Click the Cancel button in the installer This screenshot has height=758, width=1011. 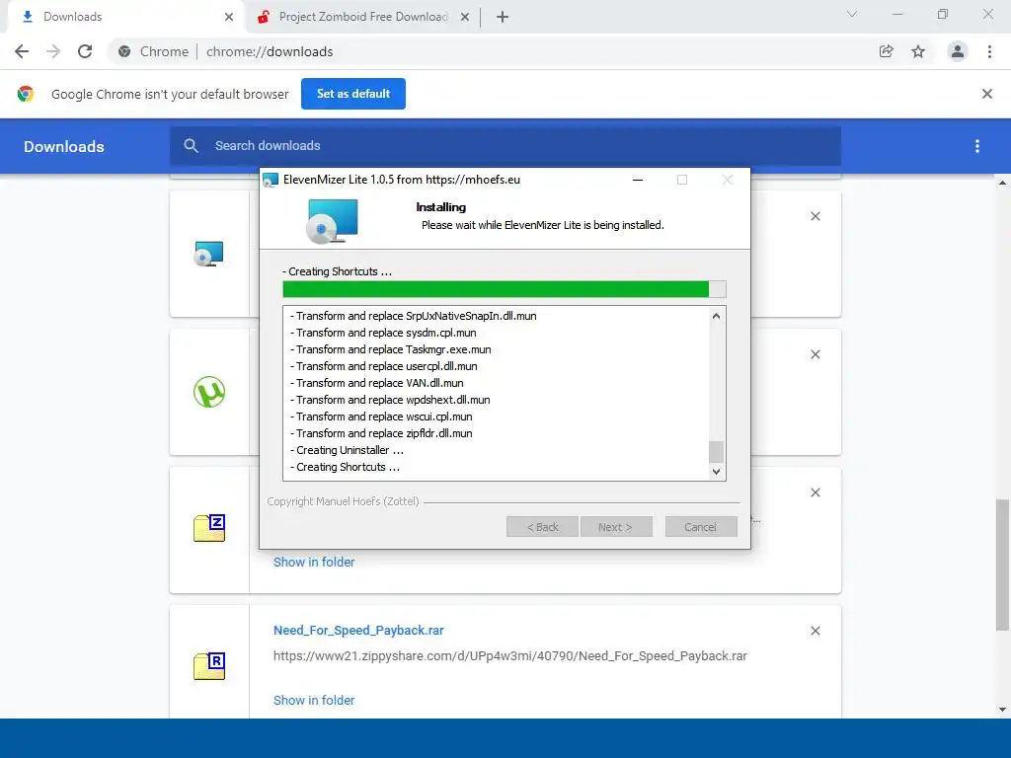[x=701, y=527]
